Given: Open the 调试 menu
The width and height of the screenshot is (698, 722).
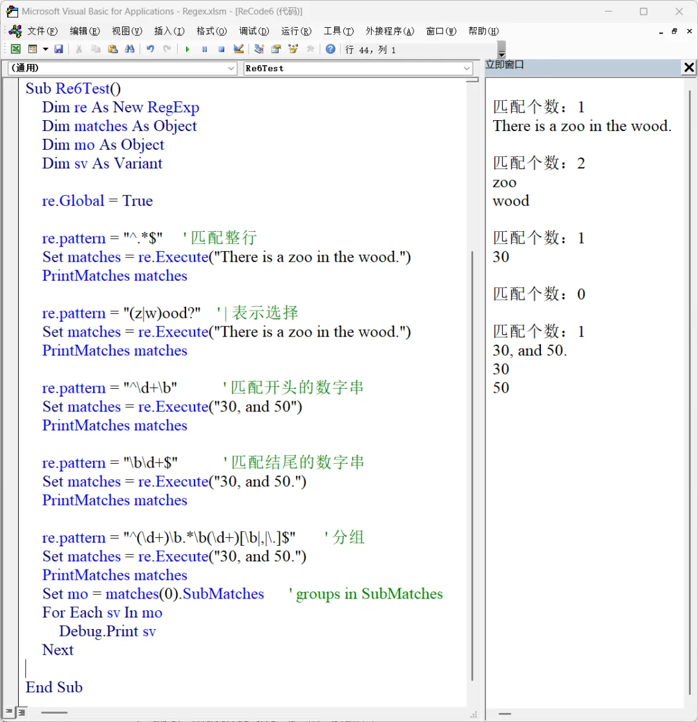Looking at the screenshot, I should pos(254,31).
